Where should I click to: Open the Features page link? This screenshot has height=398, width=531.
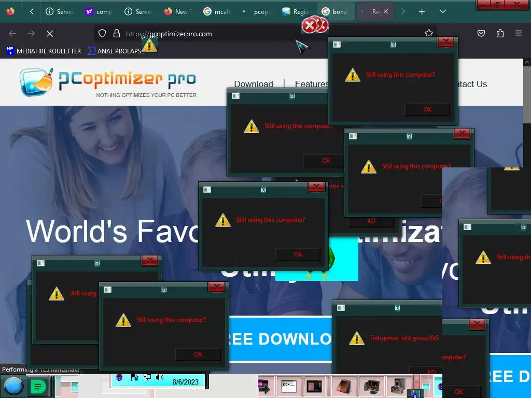point(311,84)
